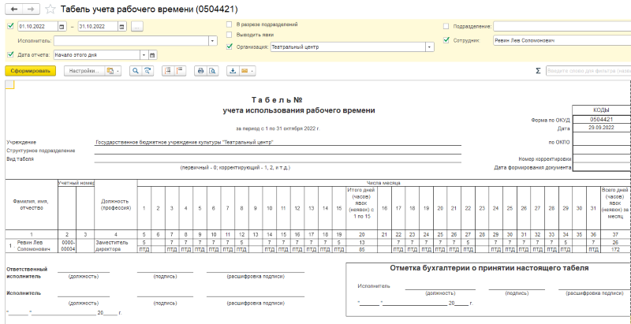Click the start date field 01.10.2022
The width and height of the screenshot is (631, 324).
(x=38, y=27)
